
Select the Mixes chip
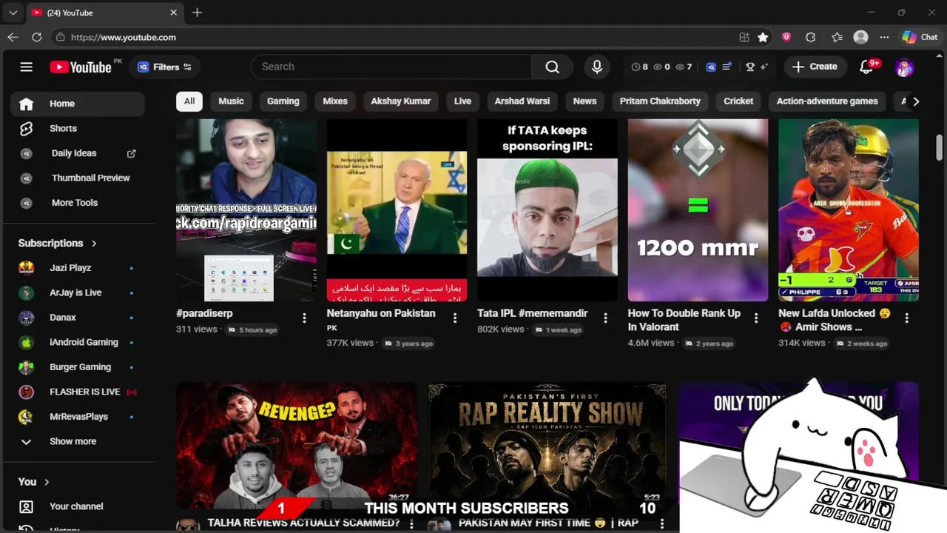pos(335,101)
